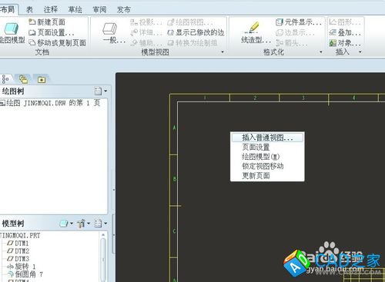Choose 绘图模型(M) from context menu
Screen dimensions: 385x282
point(267,157)
